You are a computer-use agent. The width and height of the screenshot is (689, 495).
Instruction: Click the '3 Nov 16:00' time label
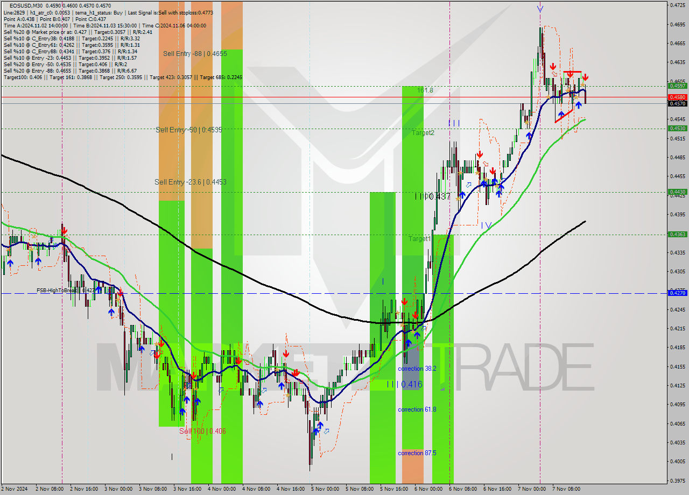pos(187,489)
